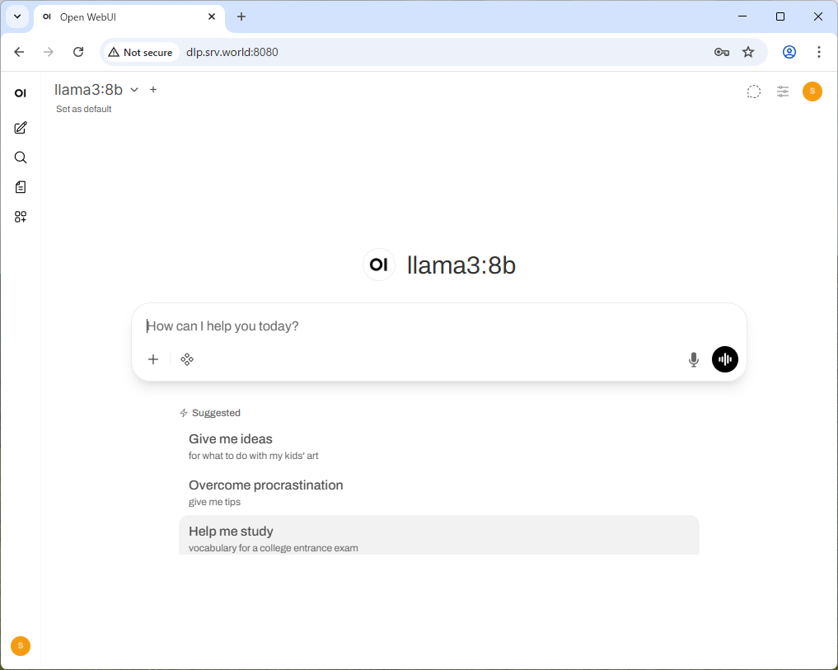The width and height of the screenshot is (838, 670).
Task: Open the integrations icon beside the plus in prompt box
Action: click(187, 359)
